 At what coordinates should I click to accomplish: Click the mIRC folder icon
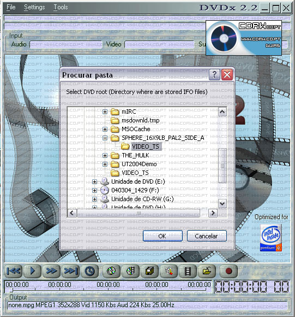[x=115, y=111]
